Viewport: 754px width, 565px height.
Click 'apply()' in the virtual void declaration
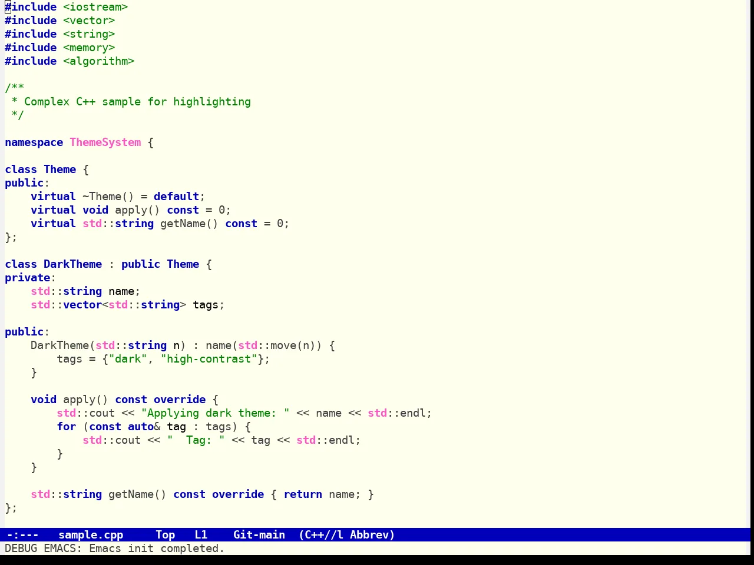tap(137, 210)
